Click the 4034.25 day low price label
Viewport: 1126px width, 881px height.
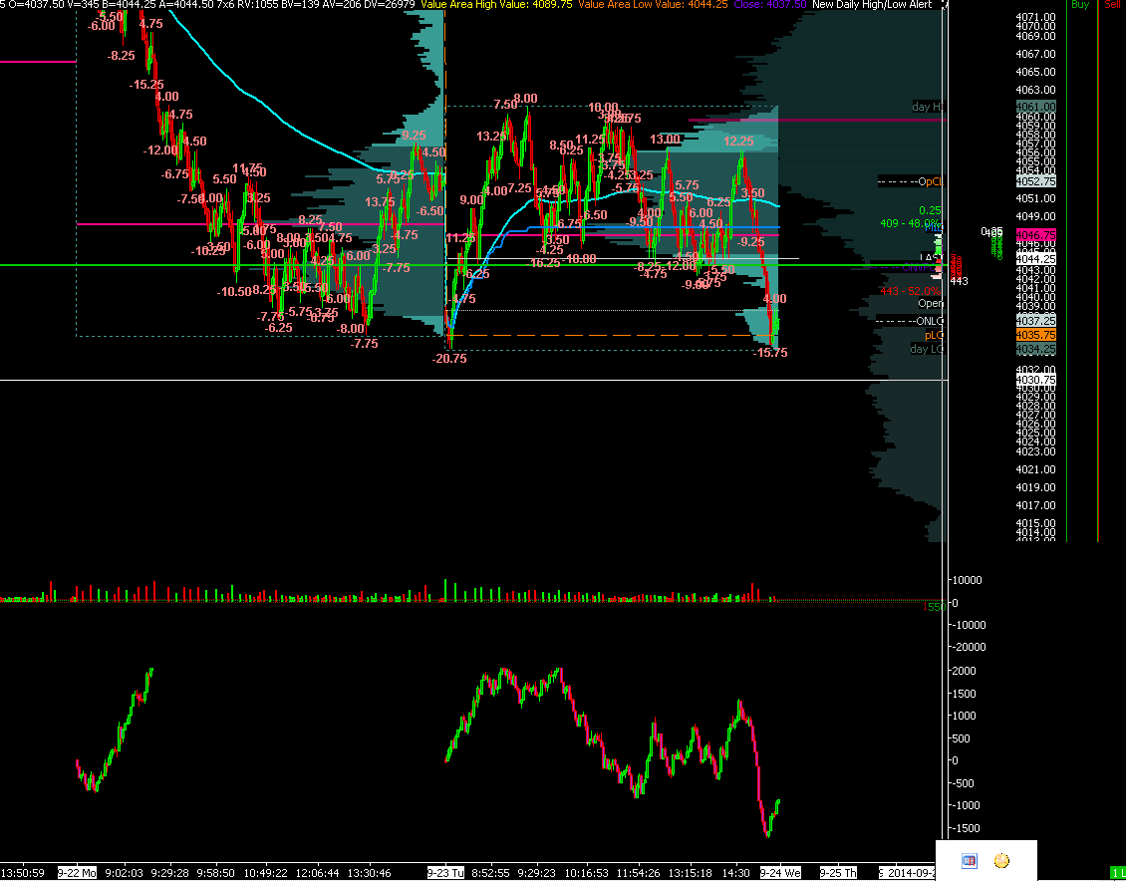[1035, 349]
